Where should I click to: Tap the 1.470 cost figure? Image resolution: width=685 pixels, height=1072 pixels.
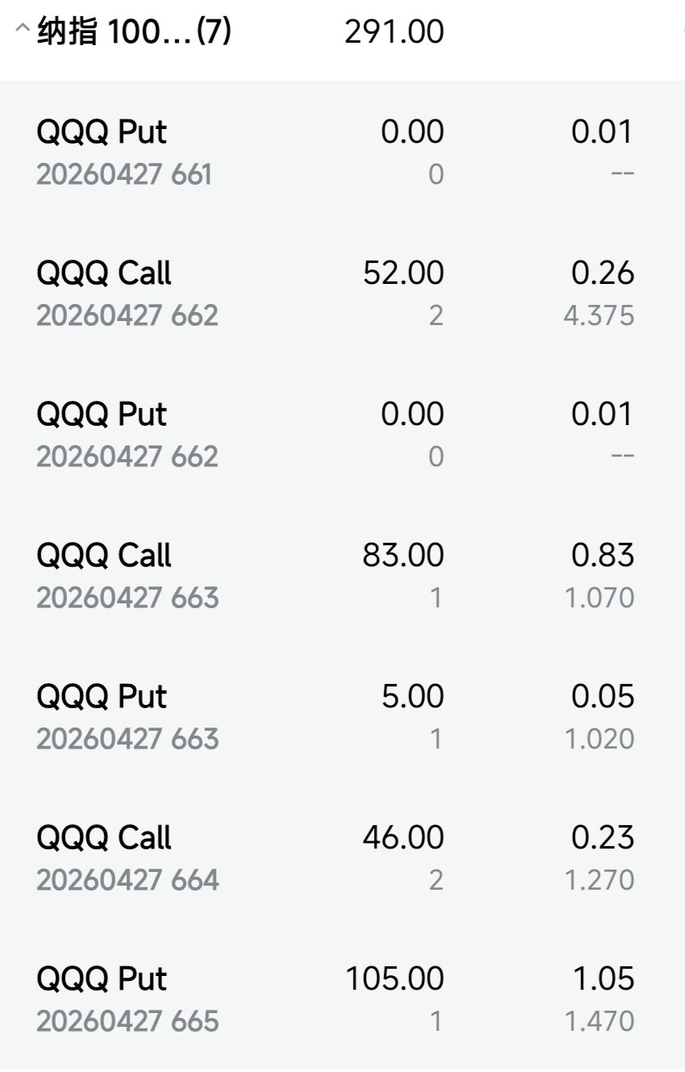tap(599, 1021)
